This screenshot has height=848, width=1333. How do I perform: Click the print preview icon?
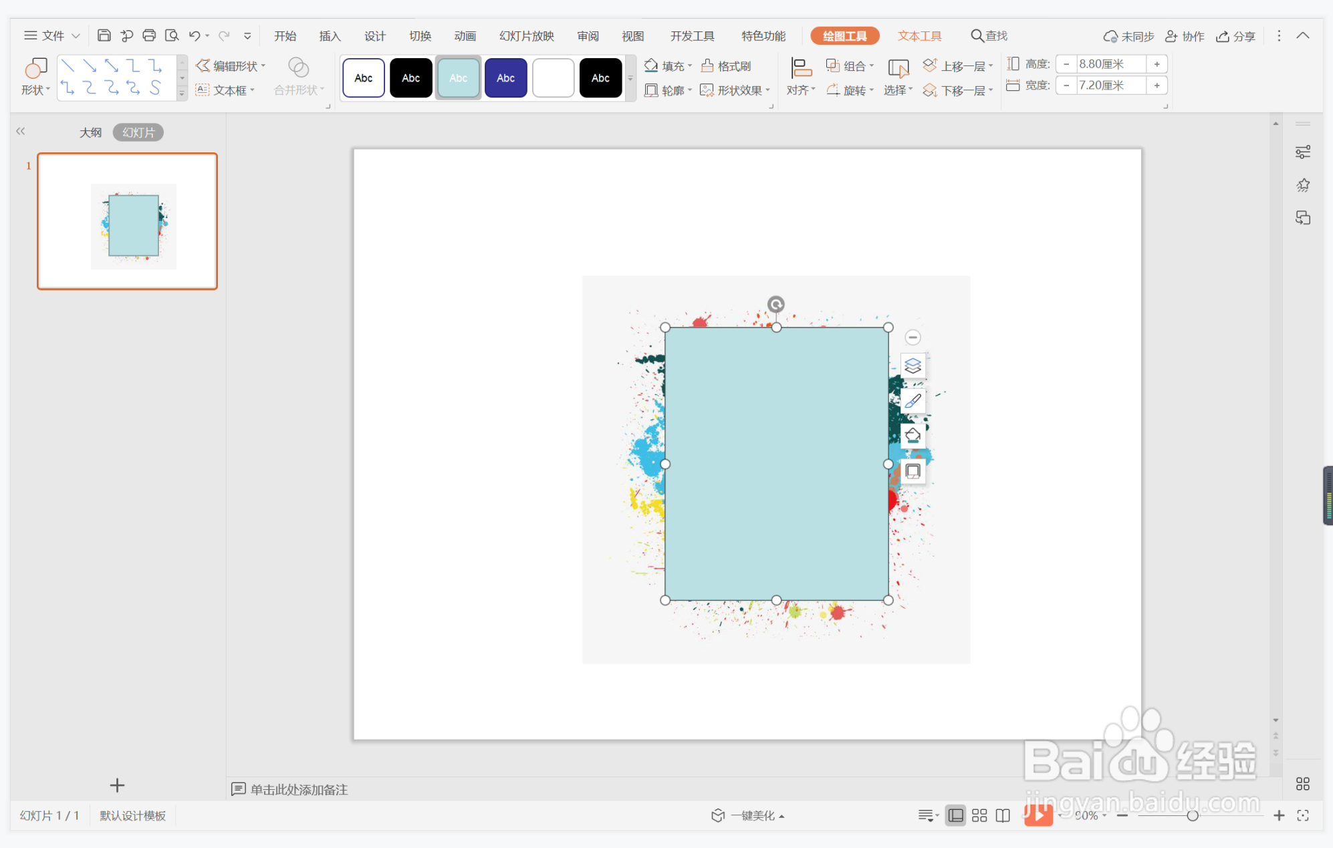[x=172, y=35]
